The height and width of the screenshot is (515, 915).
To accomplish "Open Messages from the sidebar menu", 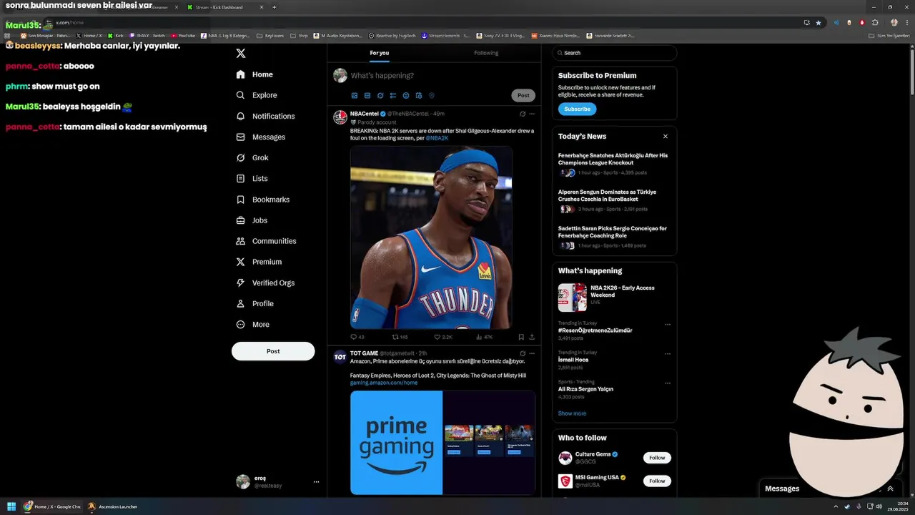I will pos(260,137).
